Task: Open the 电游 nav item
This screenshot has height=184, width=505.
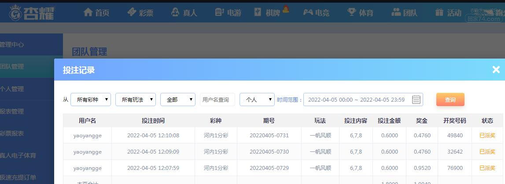Action: coord(228,13)
